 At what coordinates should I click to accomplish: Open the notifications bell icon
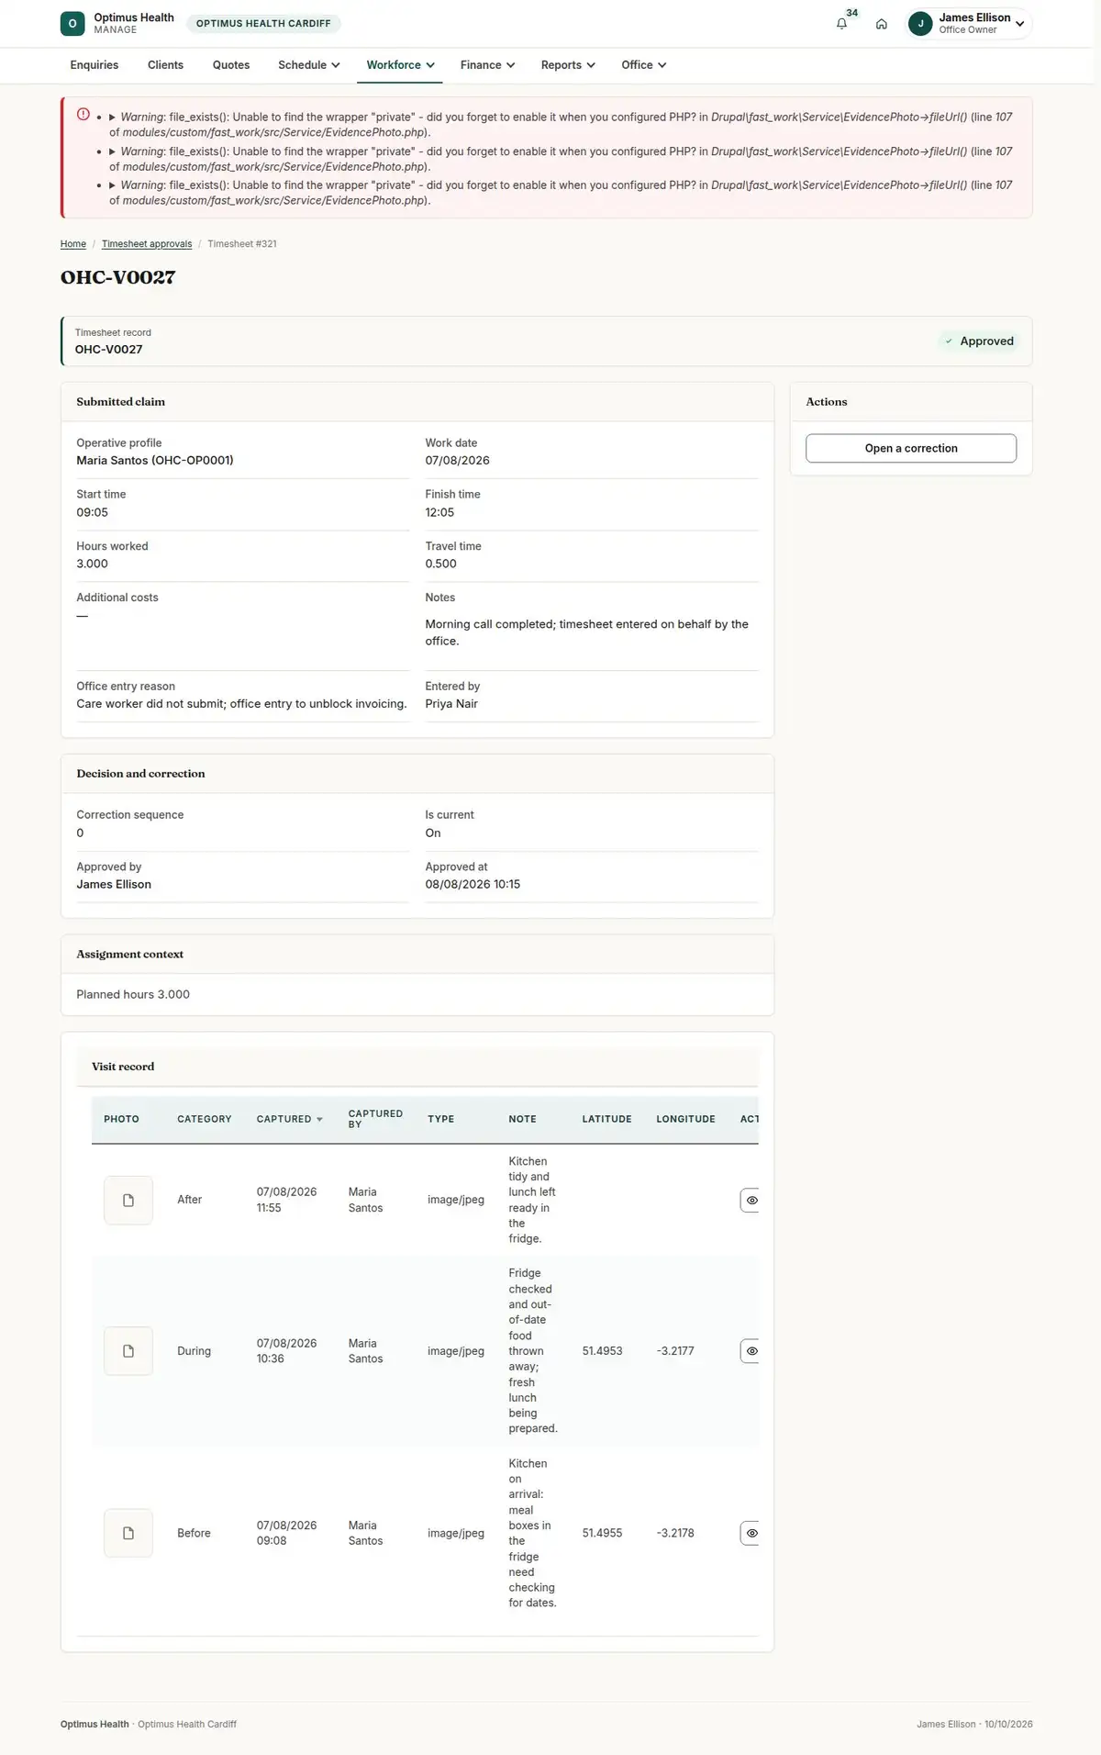[x=841, y=24]
